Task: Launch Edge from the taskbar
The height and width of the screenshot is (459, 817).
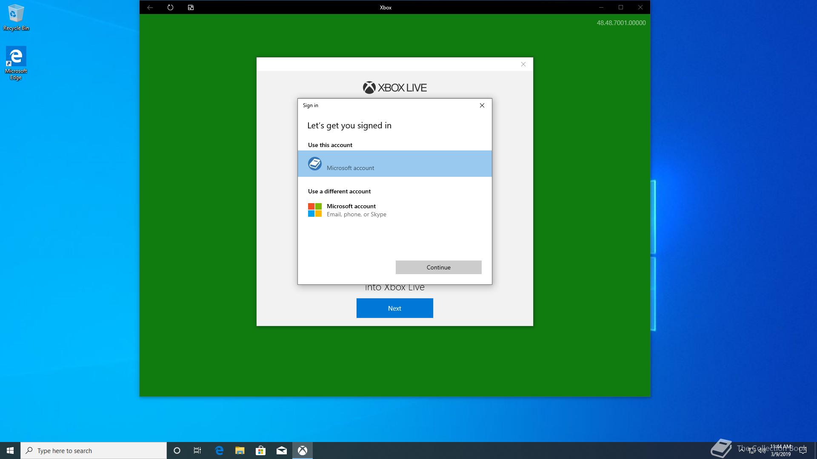Action: (x=219, y=450)
